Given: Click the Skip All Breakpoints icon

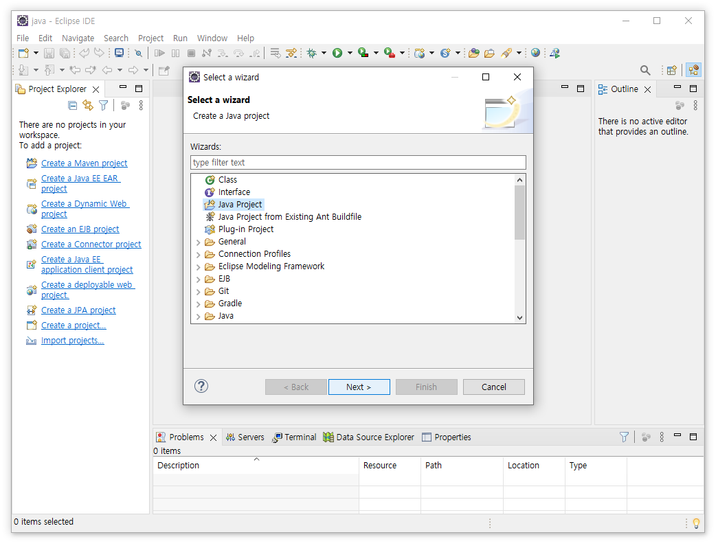Looking at the screenshot, I should point(138,53).
